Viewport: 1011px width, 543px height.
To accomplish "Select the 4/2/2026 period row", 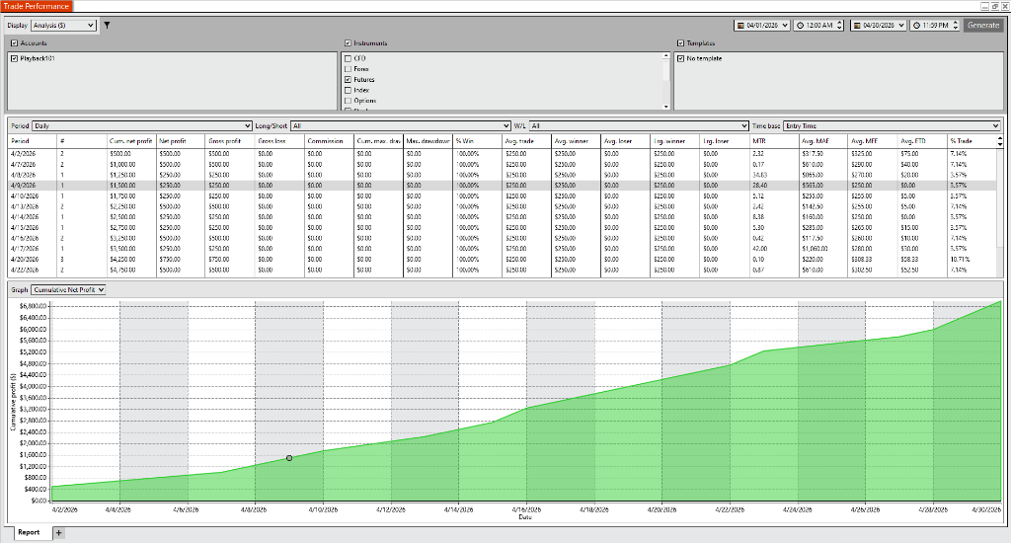I will pyautogui.click(x=503, y=154).
